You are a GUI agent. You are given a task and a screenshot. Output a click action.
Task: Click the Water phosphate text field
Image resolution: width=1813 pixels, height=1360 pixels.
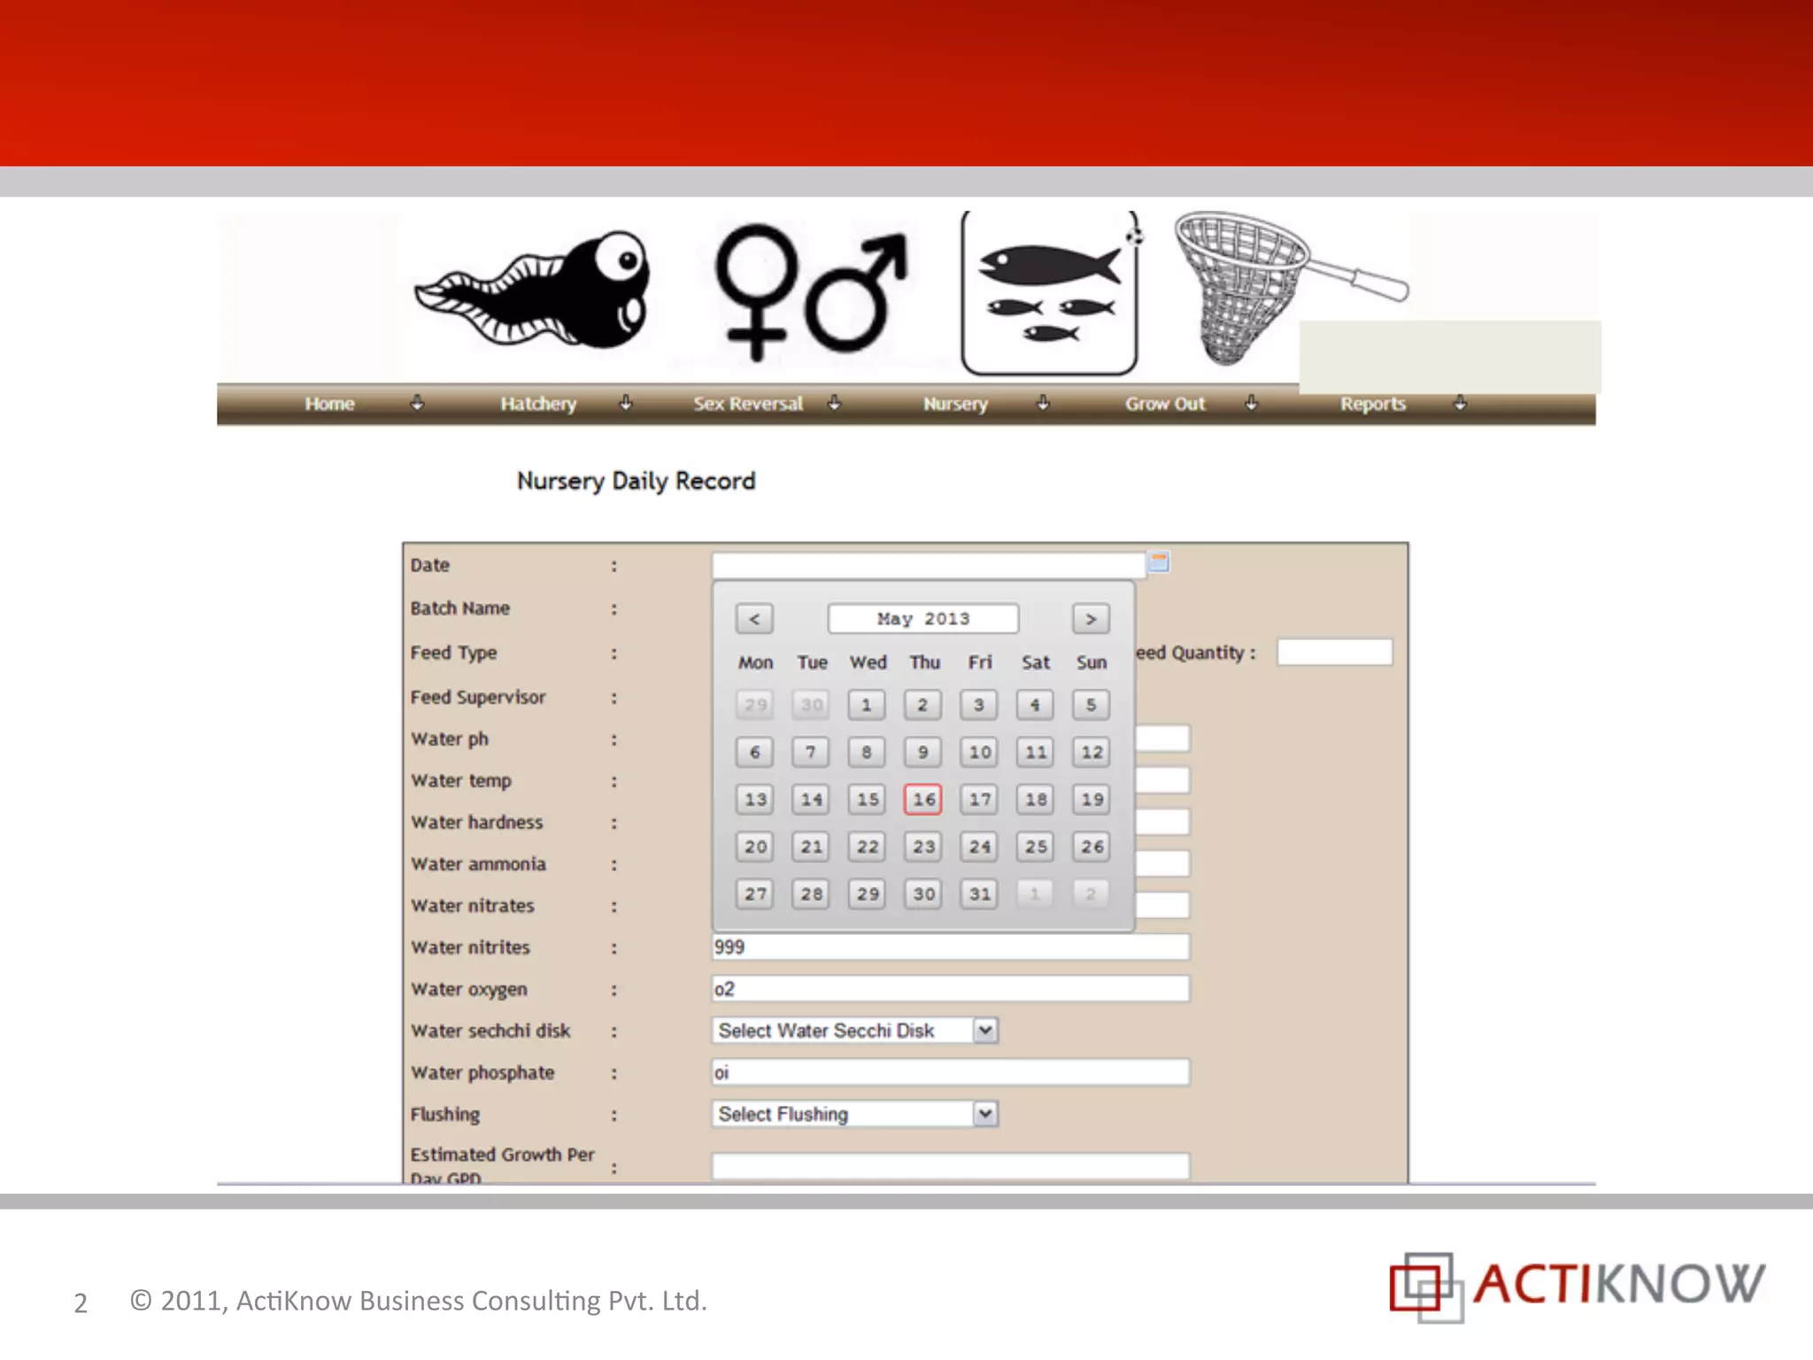pos(950,1072)
